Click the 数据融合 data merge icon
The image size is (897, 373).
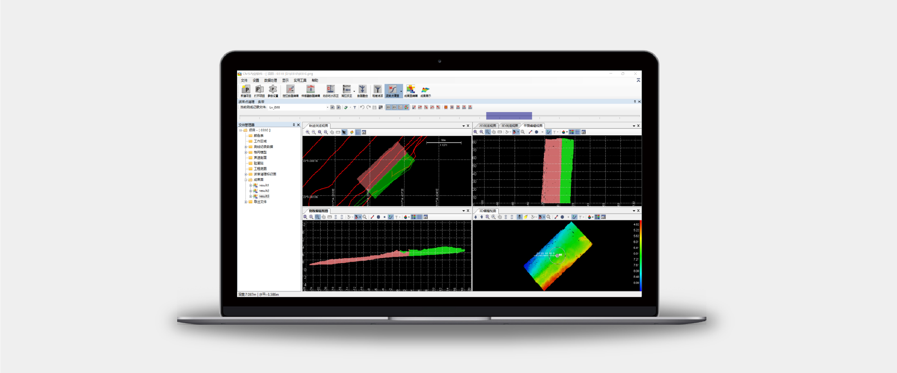362,89
